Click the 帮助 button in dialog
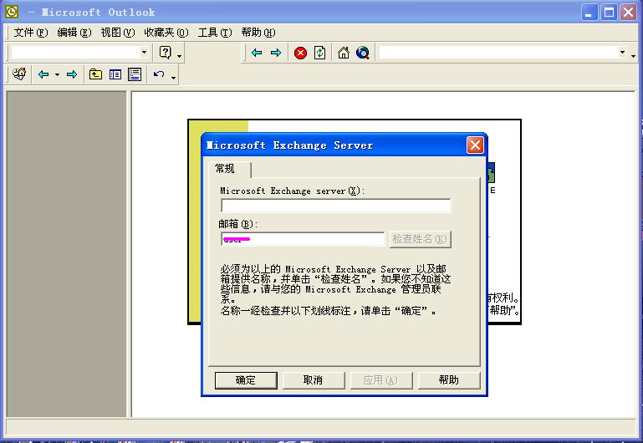This screenshot has height=443, width=643. pos(449,380)
